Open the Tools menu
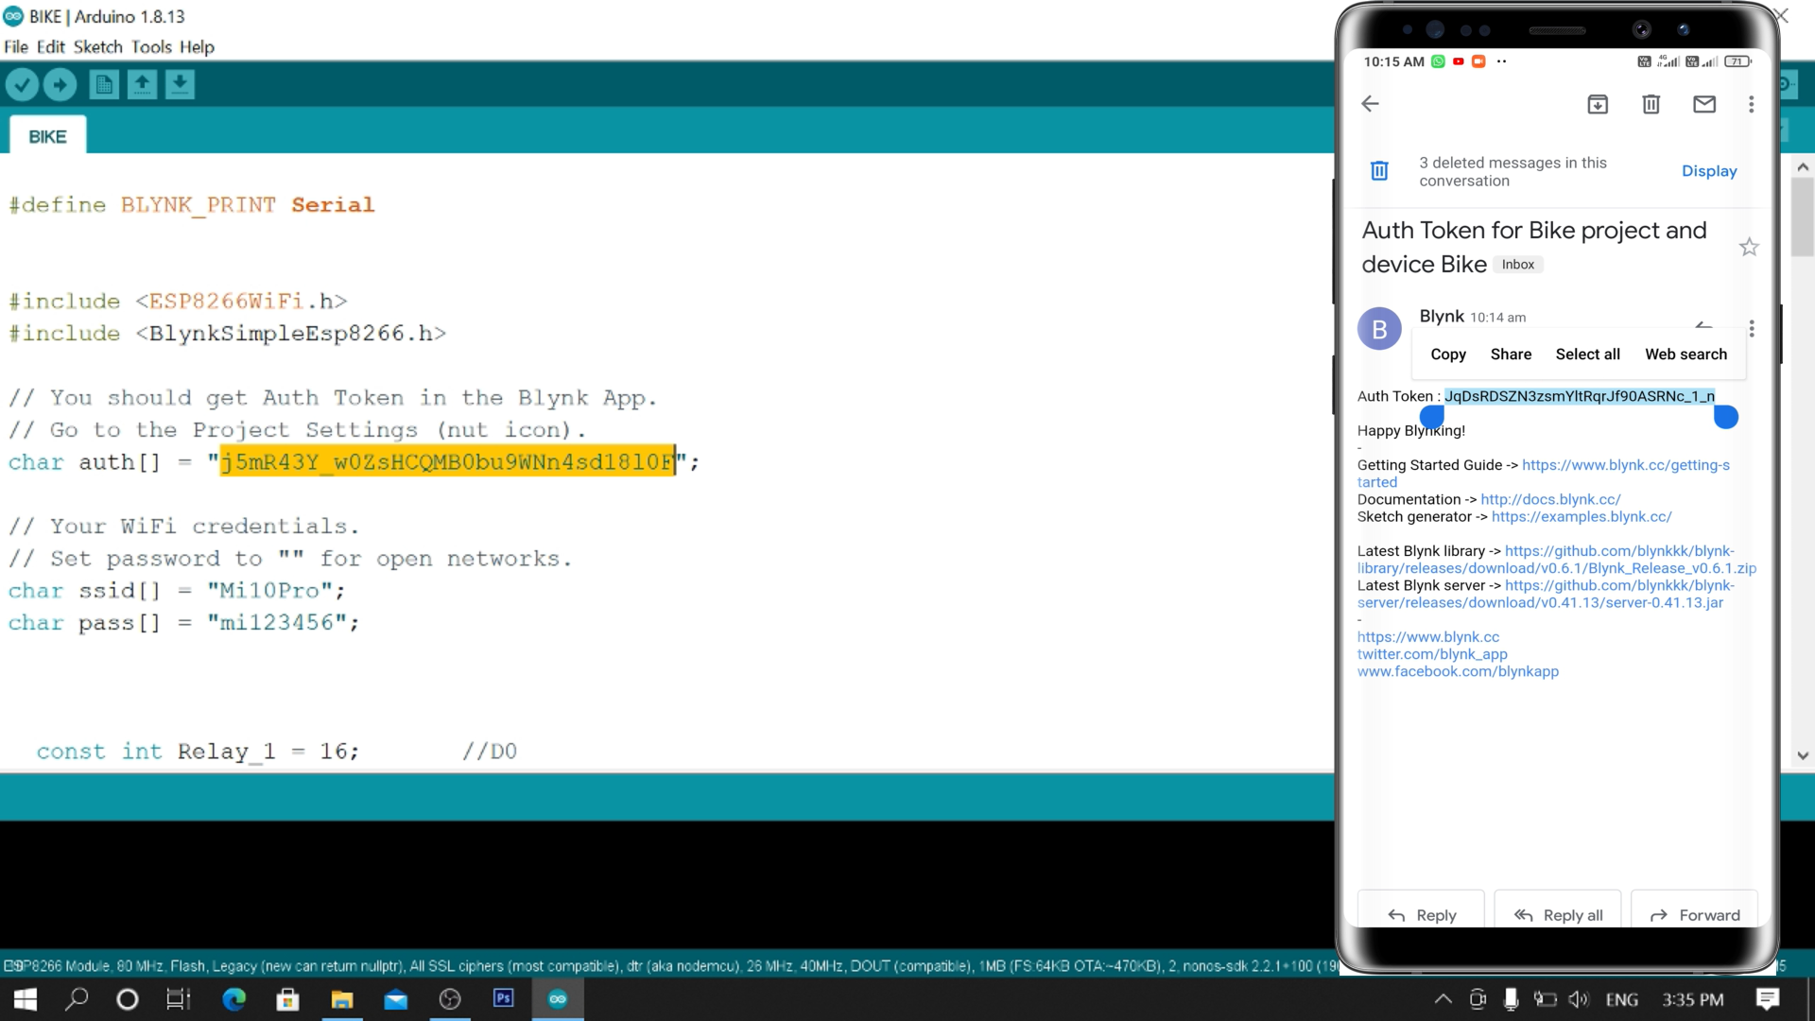The height and width of the screenshot is (1021, 1815). coord(151,46)
